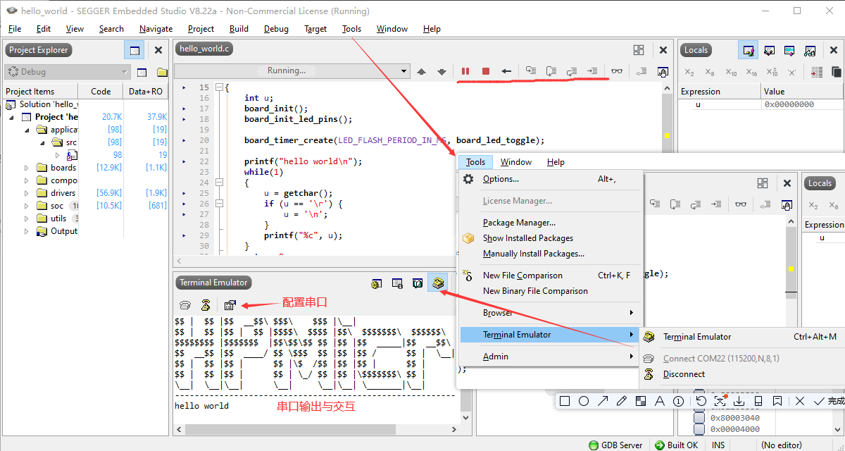Click the Run To Cursor icon

click(592, 71)
